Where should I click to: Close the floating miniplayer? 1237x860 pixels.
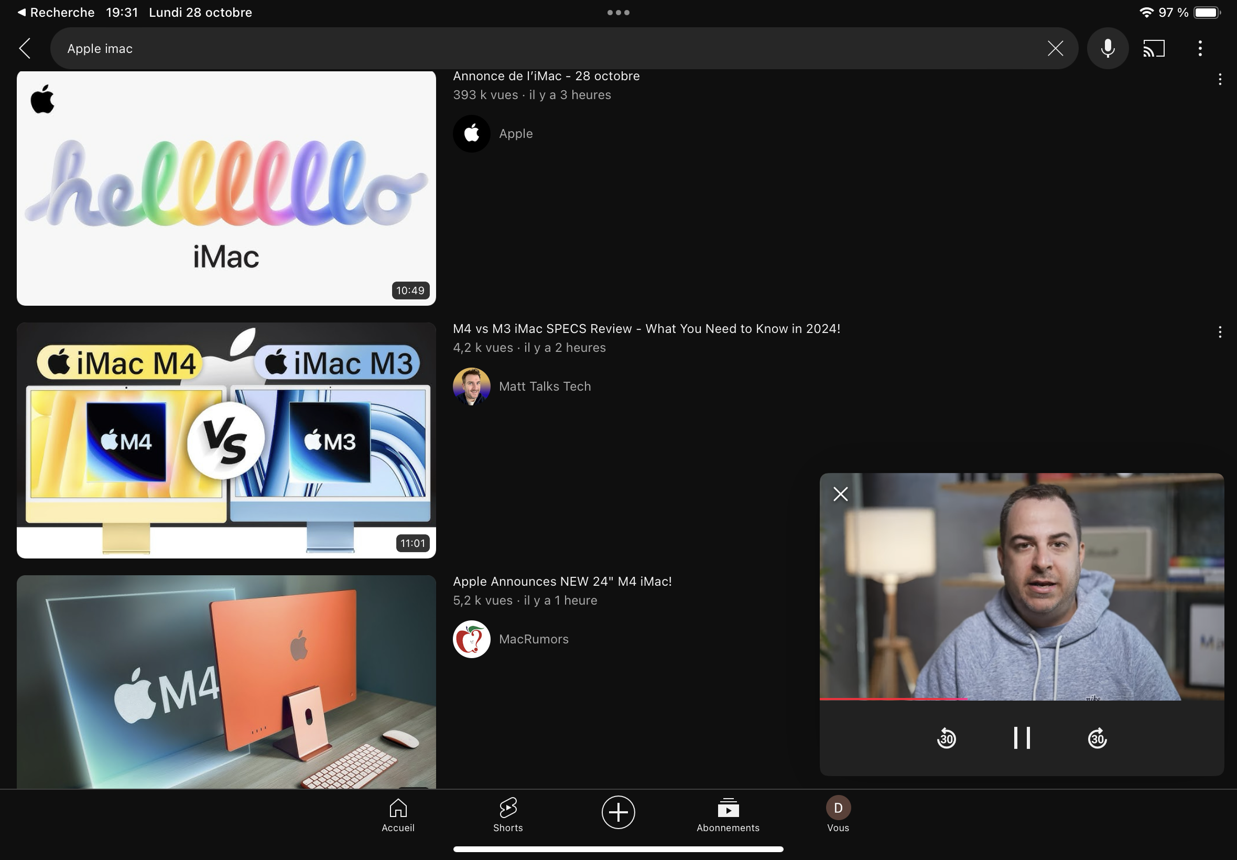click(x=840, y=494)
